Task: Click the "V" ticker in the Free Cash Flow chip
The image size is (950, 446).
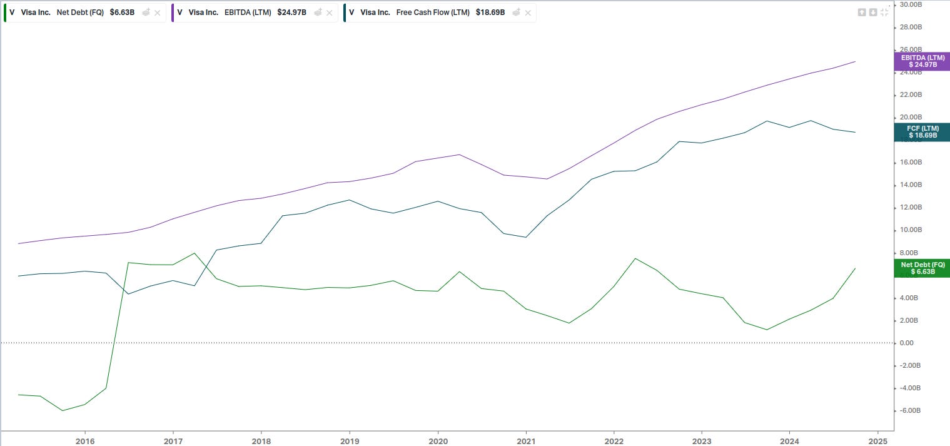Action: (x=351, y=13)
